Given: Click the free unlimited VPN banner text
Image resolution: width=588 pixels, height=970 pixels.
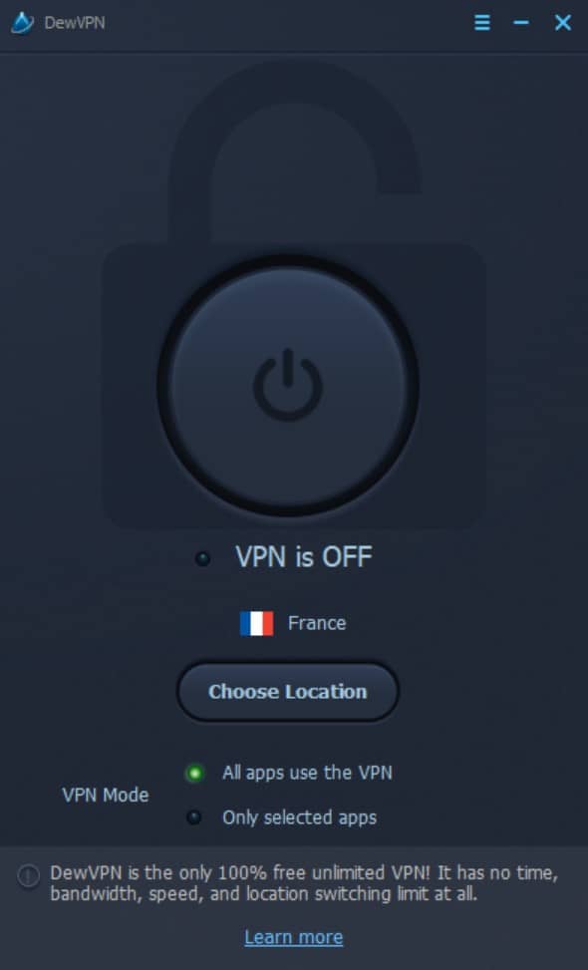Looking at the screenshot, I should pyautogui.click(x=304, y=883).
